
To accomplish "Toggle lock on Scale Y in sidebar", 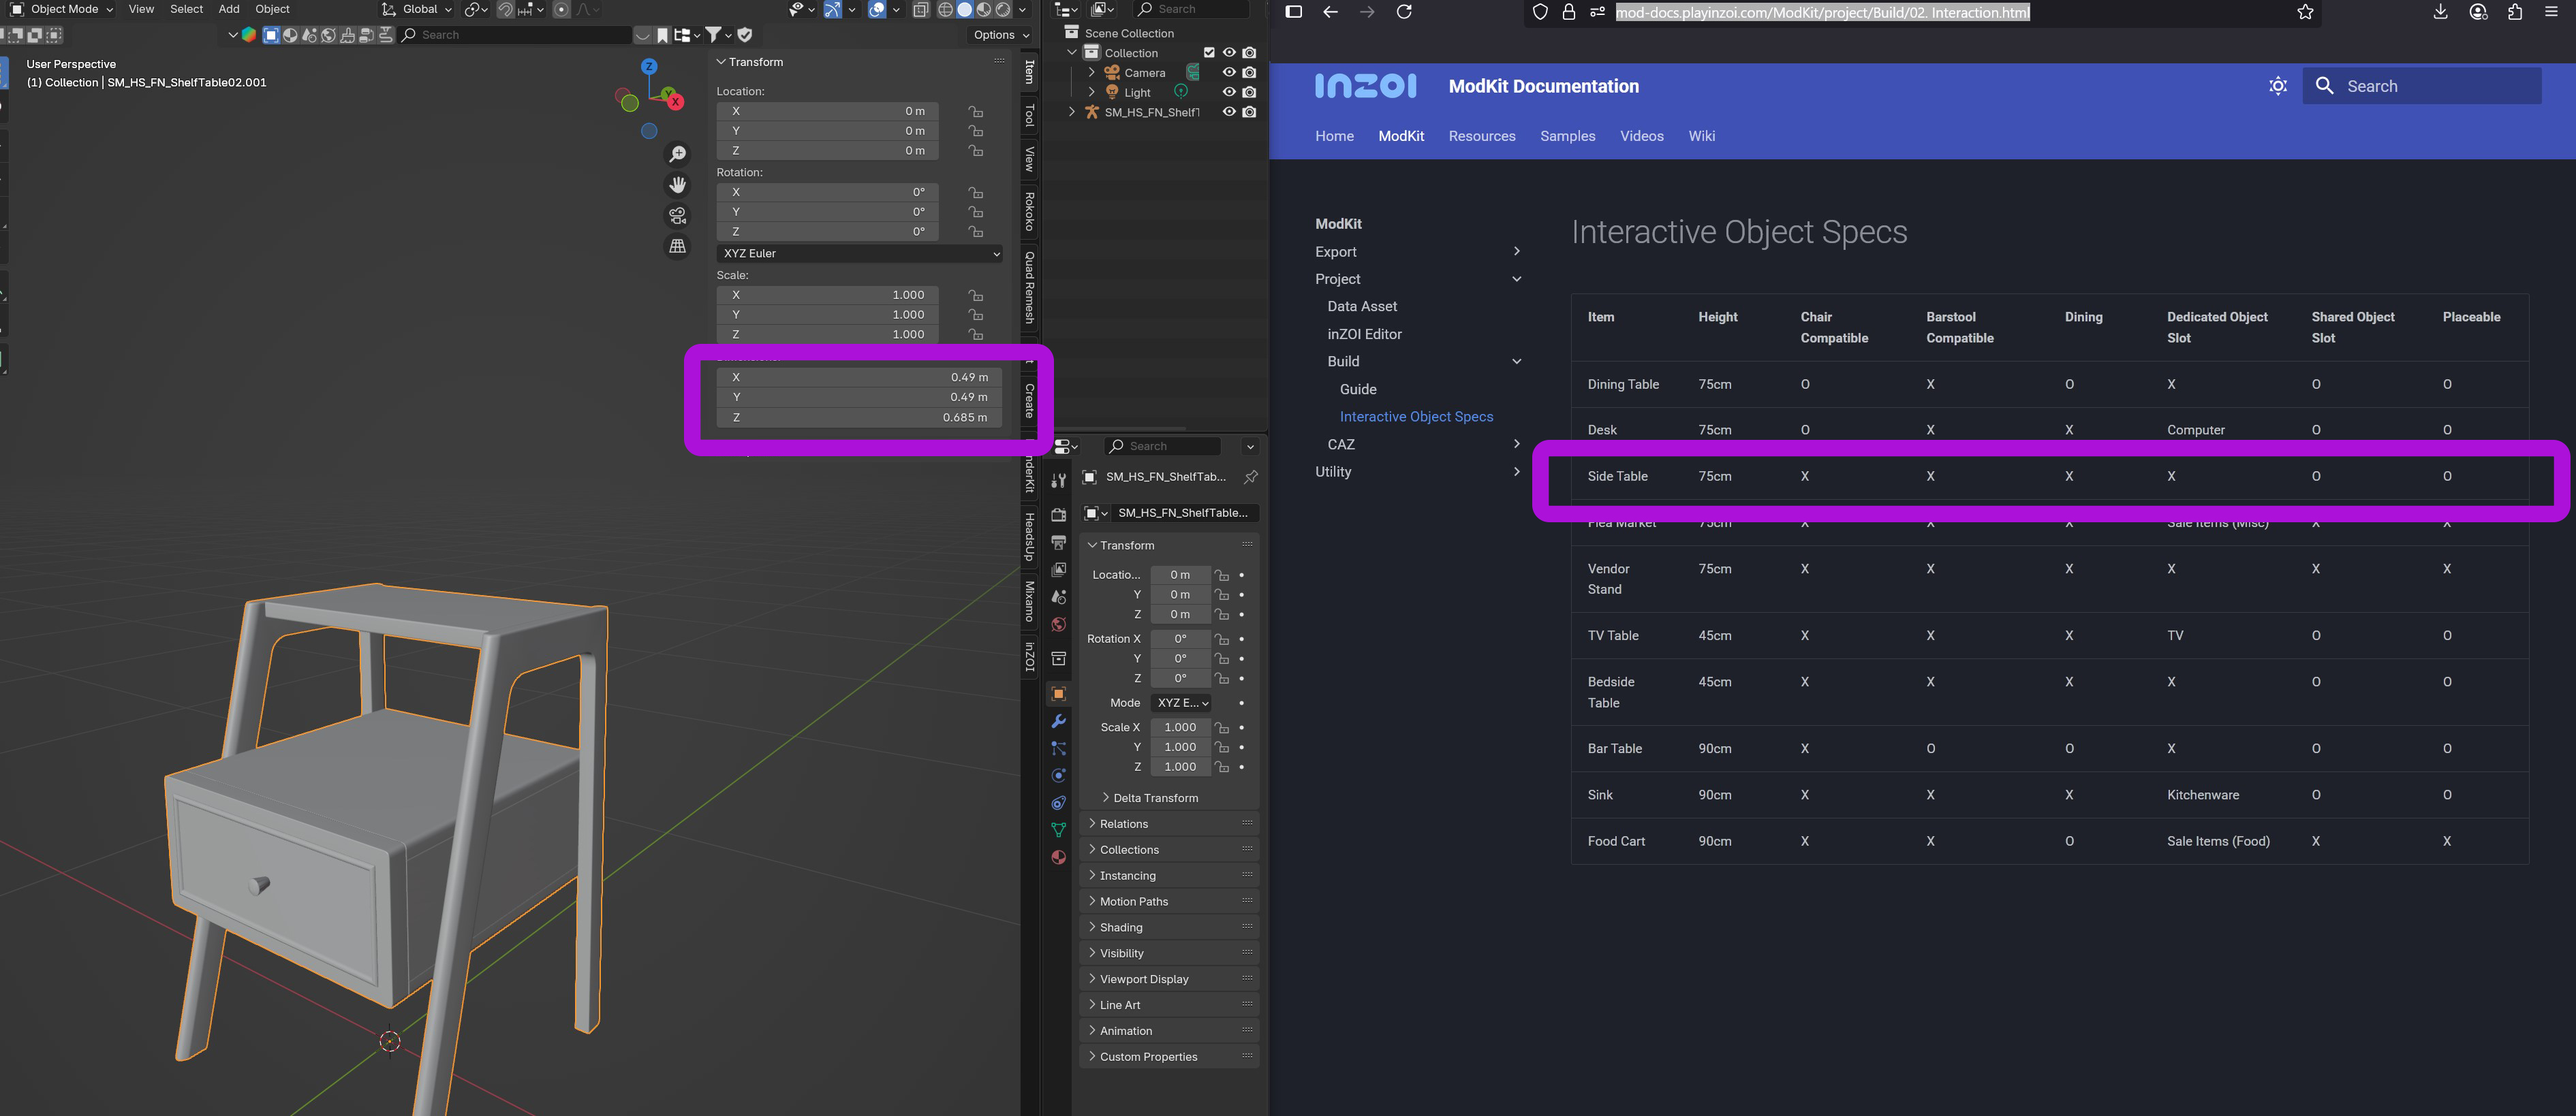I will click(975, 315).
